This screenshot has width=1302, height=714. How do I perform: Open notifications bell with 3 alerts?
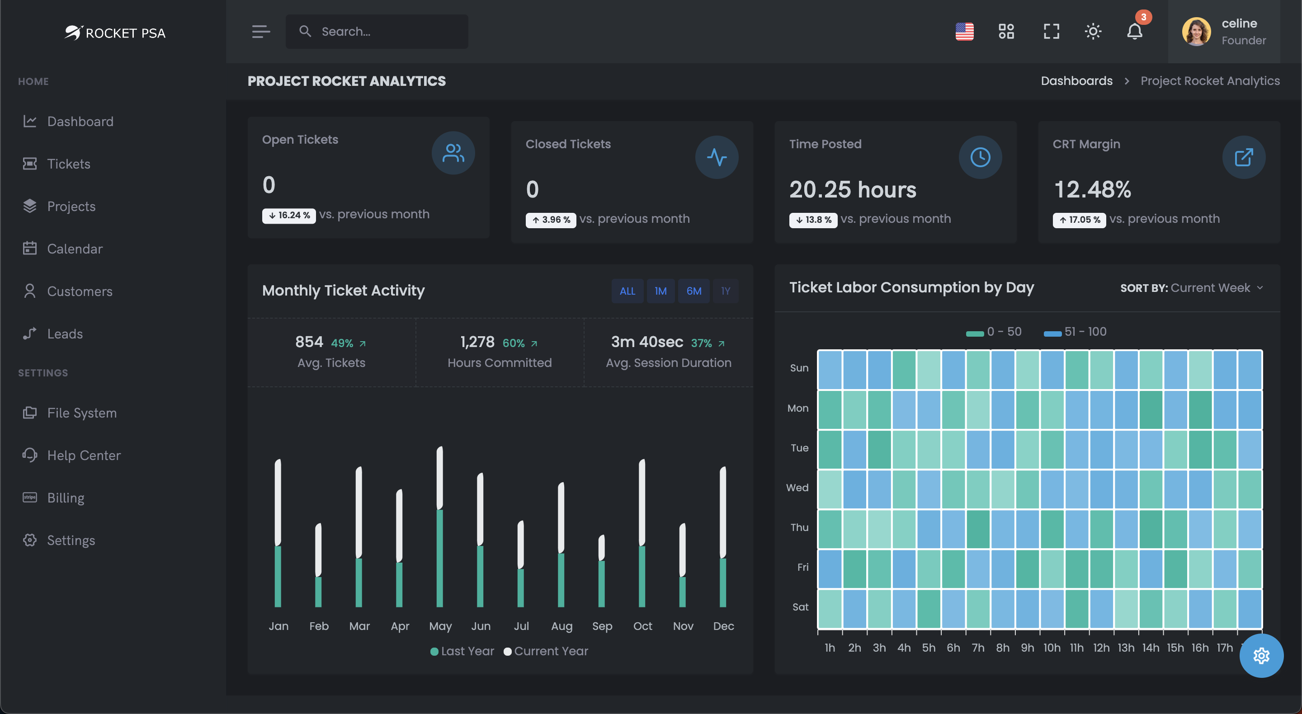(x=1135, y=31)
